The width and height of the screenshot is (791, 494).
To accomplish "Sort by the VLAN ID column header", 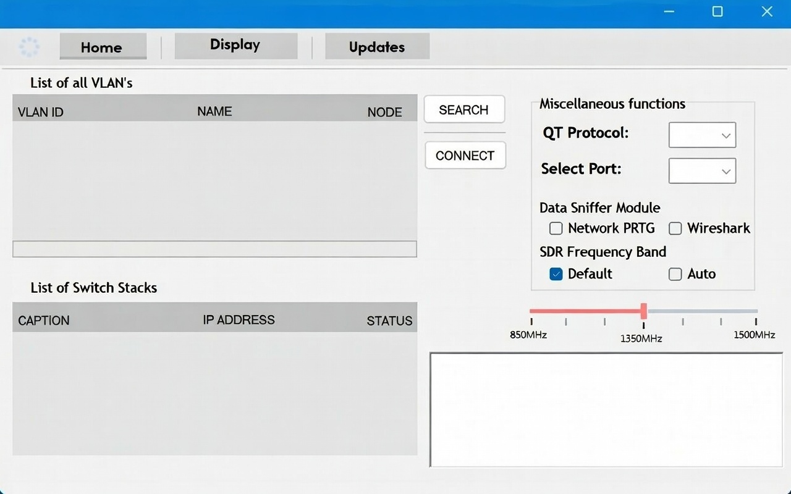I will click(x=41, y=112).
